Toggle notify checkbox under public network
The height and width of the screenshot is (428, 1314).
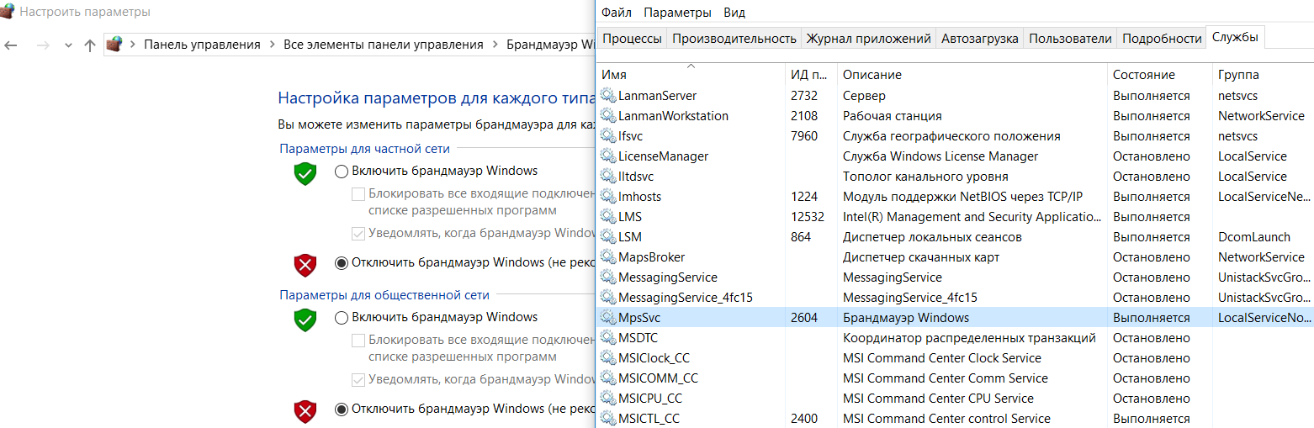pyautogui.click(x=358, y=380)
